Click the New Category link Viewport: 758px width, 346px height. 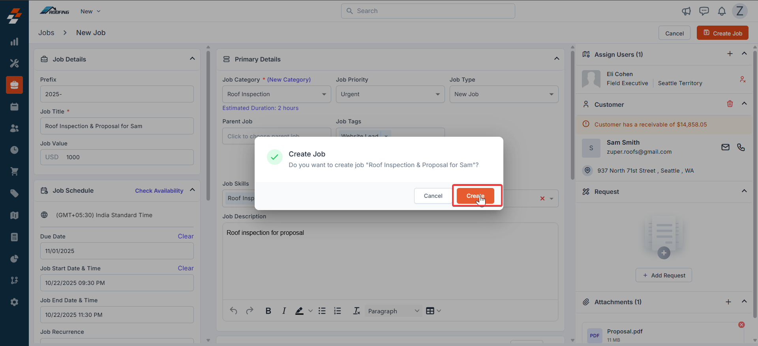289,80
